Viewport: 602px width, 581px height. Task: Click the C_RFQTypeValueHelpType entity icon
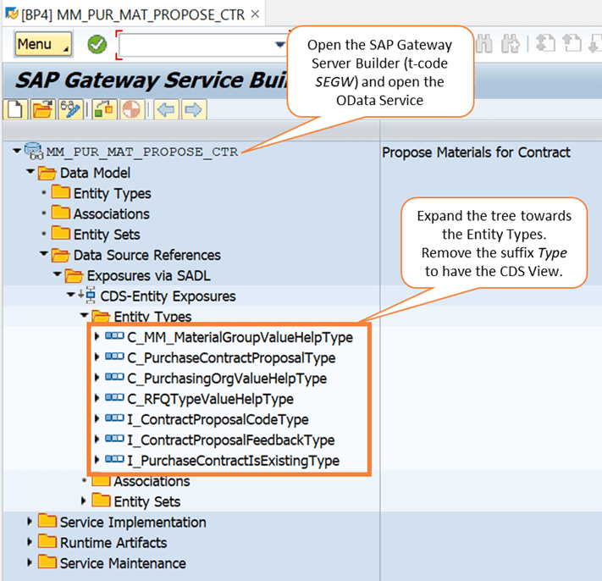point(114,397)
